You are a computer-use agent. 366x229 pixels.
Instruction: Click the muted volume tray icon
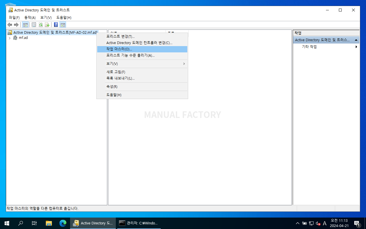[x=318, y=223]
